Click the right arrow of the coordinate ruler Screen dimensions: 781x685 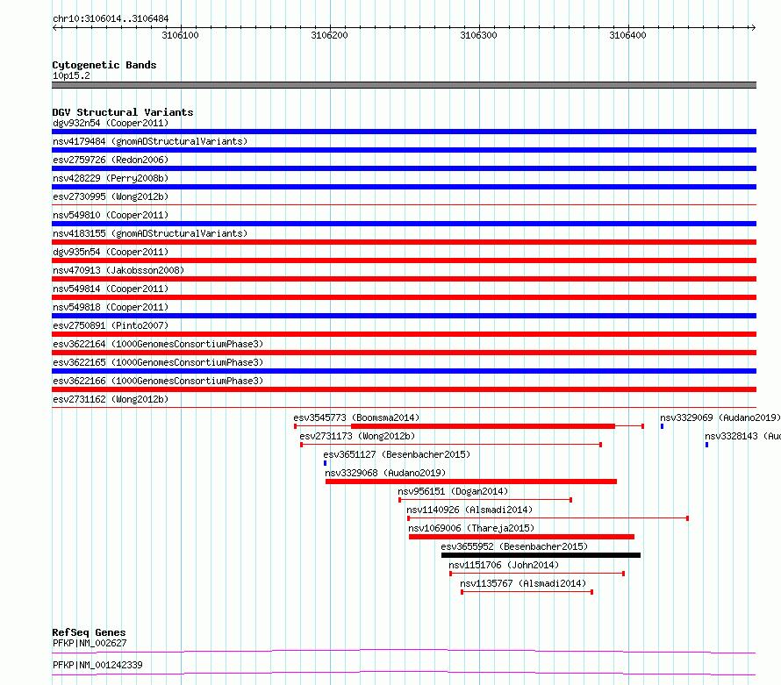pyautogui.click(x=753, y=28)
